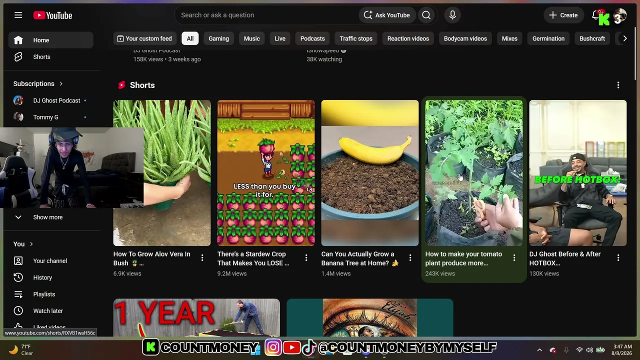Open the hamburger guide menu
The height and width of the screenshot is (360, 640).
click(18, 15)
